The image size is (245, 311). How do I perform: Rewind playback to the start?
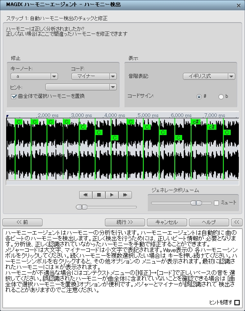pos(86,195)
